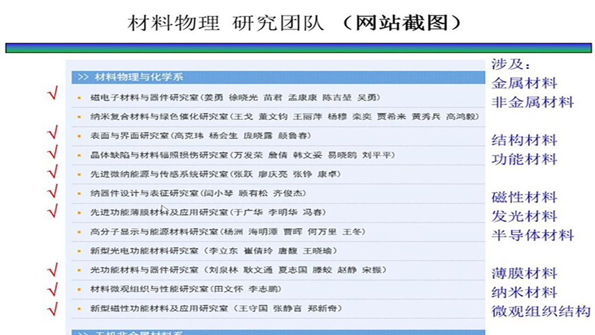
Task: Click the name 于广华 in the list
Action: click(248, 212)
